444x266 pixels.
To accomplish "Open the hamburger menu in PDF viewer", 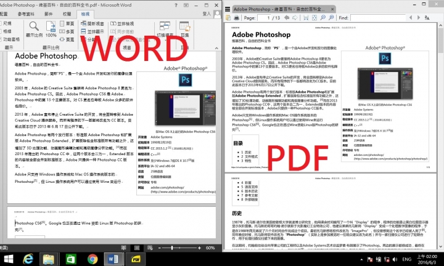I will tap(228, 9).
